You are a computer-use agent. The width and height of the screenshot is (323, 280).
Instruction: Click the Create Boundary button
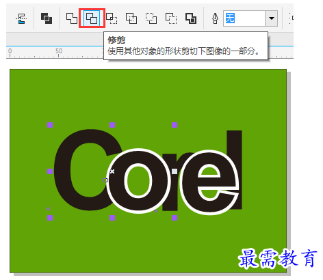tap(191, 18)
